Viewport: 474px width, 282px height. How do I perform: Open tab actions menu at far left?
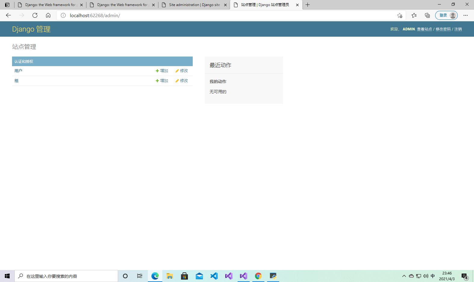pyautogui.click(x=7, y=5)
